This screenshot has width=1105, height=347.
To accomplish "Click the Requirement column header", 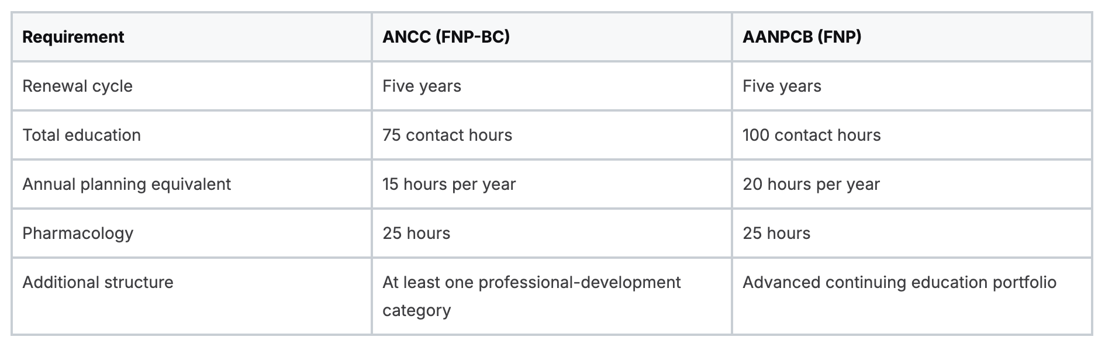I will 73,37.
